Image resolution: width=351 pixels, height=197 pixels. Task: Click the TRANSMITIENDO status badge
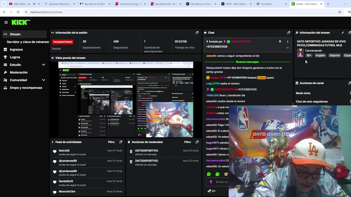point(63,42)
